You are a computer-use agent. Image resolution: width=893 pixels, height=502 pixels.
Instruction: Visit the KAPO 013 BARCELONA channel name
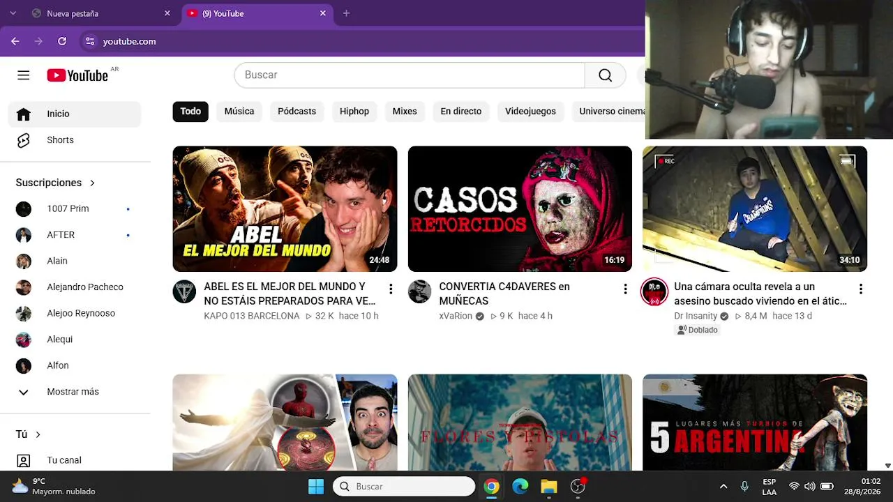(x=252, y=316)
